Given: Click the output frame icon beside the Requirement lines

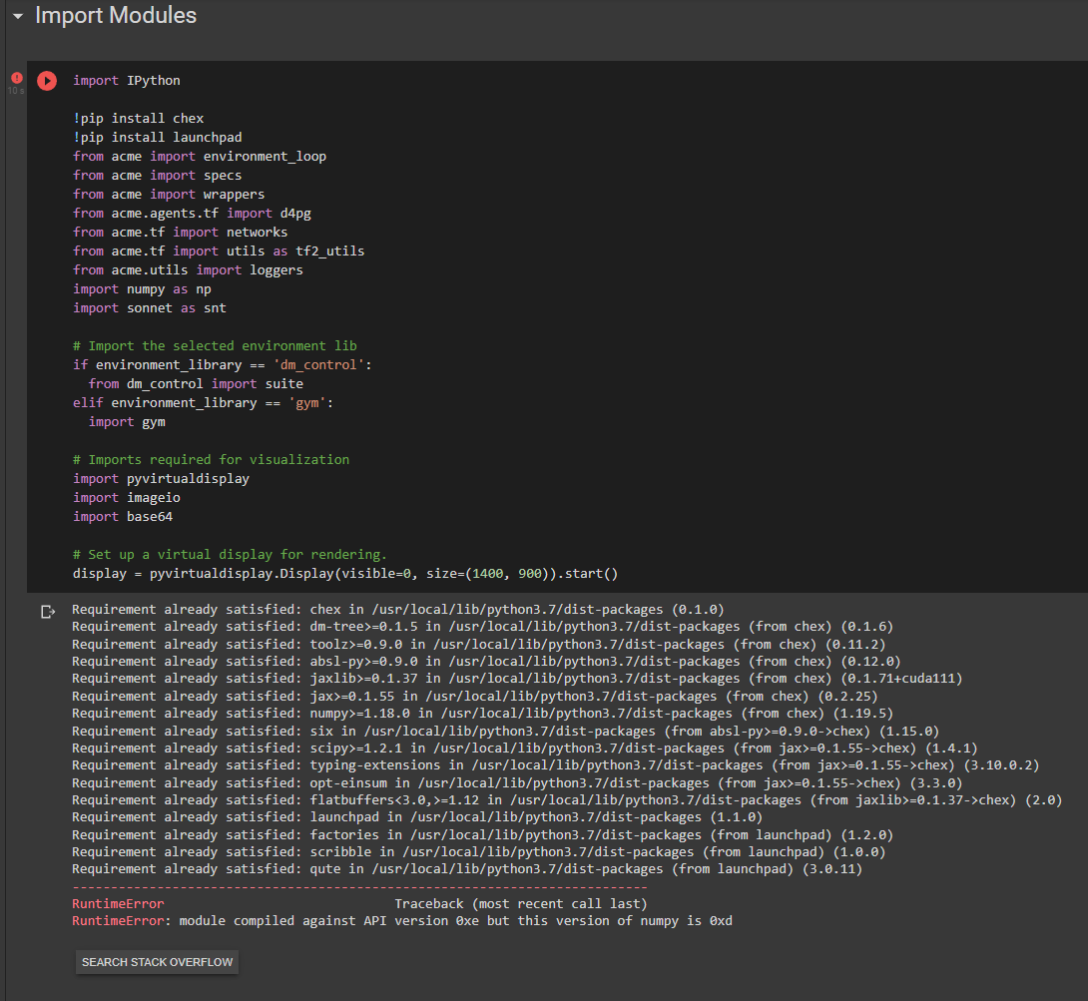Looking at the screenshot, I should [x=47, y=612].
